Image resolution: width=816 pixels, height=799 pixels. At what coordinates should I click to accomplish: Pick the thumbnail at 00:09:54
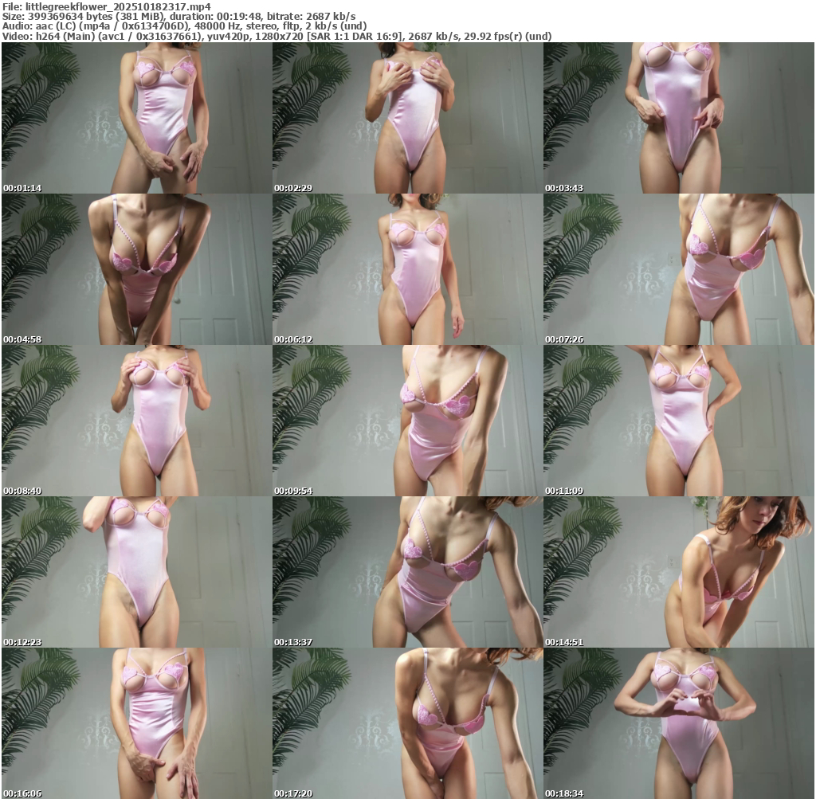(x=407, y=421)
